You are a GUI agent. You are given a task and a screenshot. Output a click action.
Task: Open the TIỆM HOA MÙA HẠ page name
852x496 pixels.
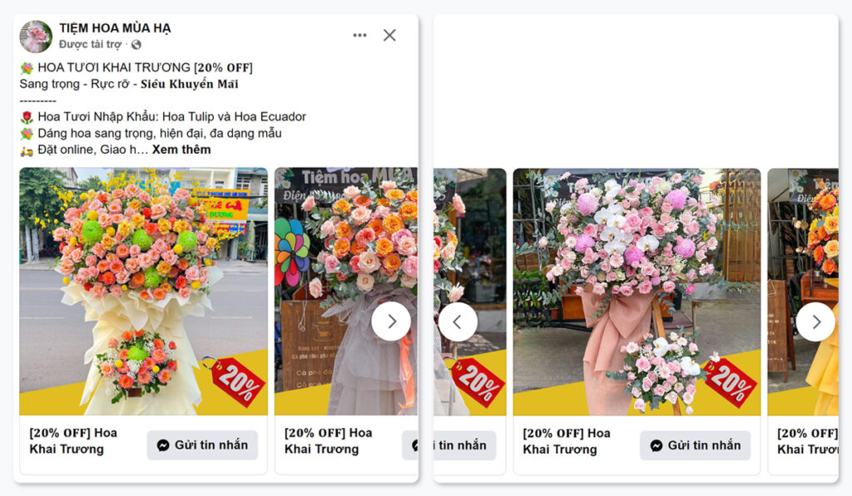(115, 28)
